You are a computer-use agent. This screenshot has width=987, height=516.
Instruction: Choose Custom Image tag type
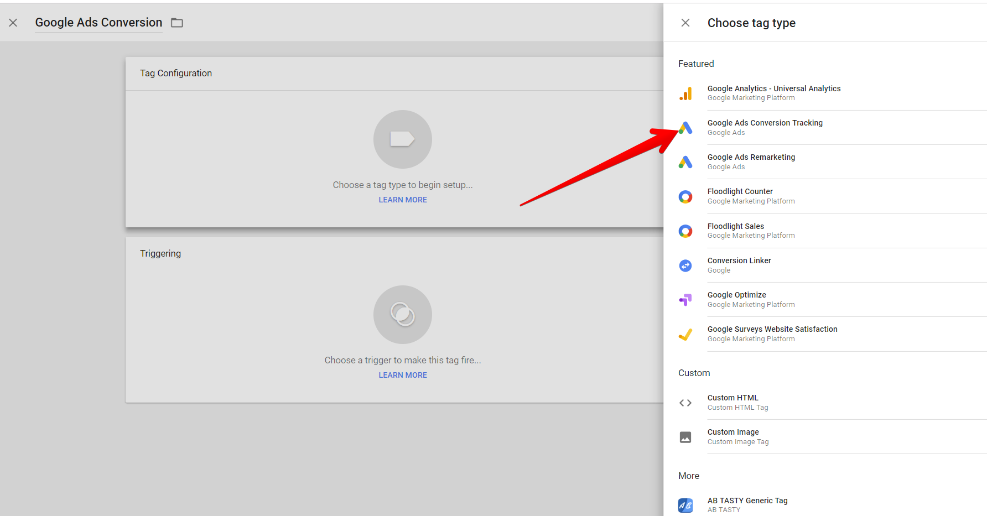[832, 437]
